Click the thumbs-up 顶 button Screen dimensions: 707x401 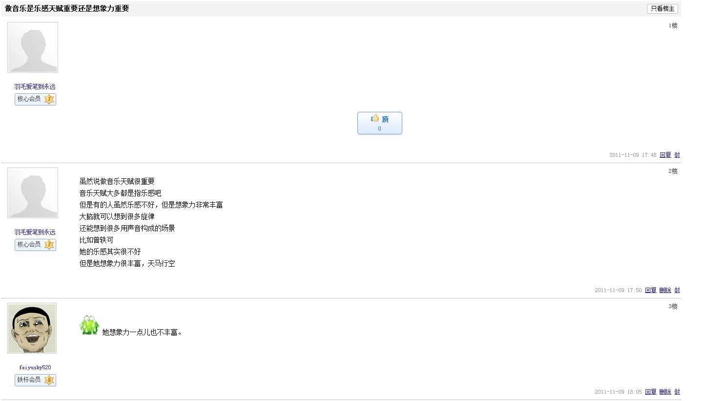click(379, 123)
